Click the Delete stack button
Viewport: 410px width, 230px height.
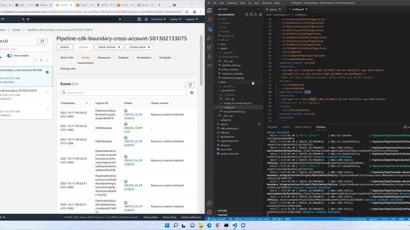tap(65, 47)
